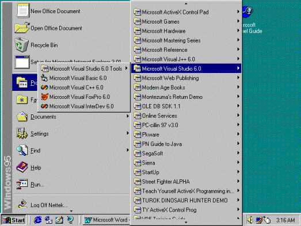This screenshot has height=226, width=301.
Task: Open TUROK DINOSAUR HUNTER DEMO entry
Action: 186,200
